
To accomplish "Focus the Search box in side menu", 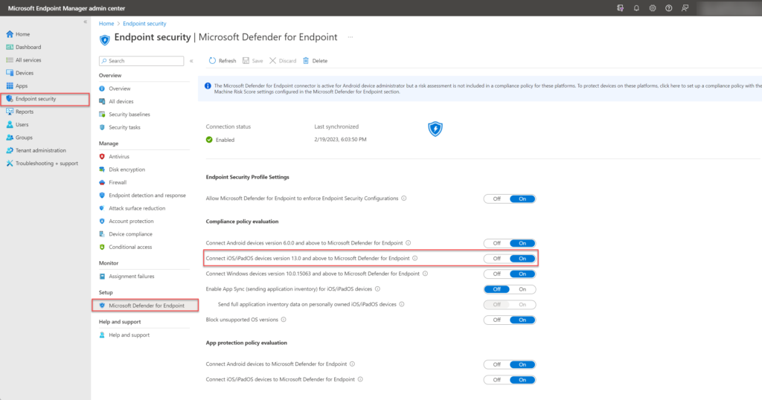I will [141, 61].
